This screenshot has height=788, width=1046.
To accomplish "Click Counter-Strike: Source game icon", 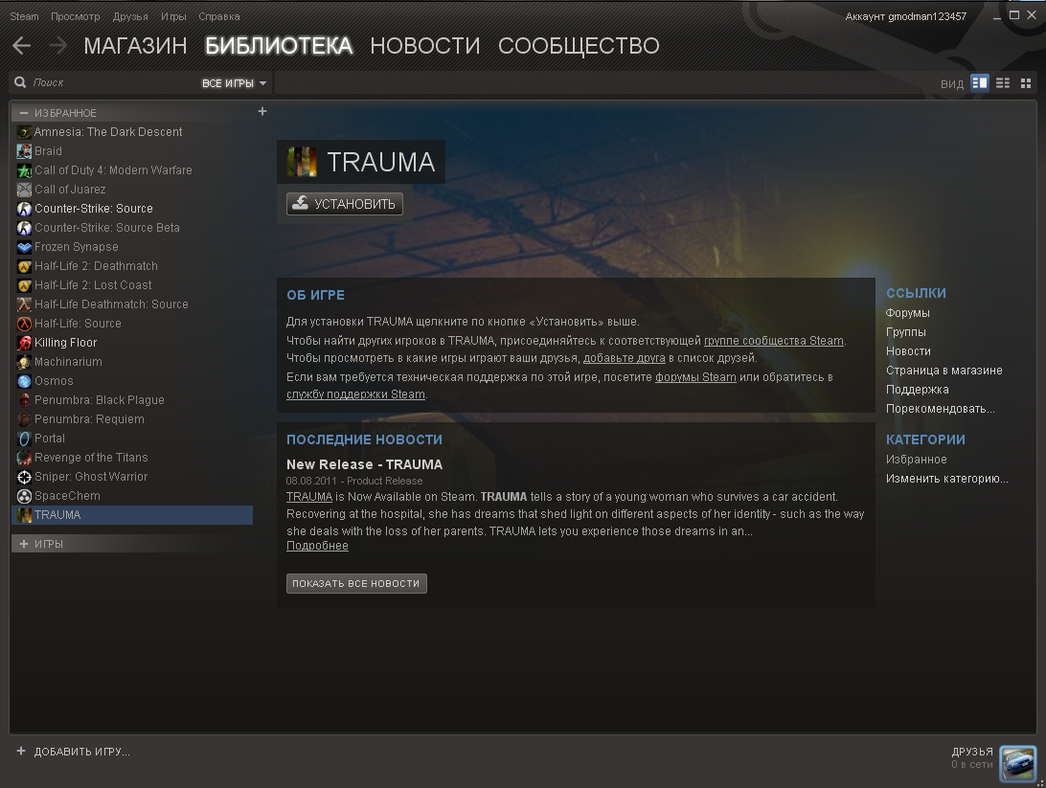I will click(24, 209).
